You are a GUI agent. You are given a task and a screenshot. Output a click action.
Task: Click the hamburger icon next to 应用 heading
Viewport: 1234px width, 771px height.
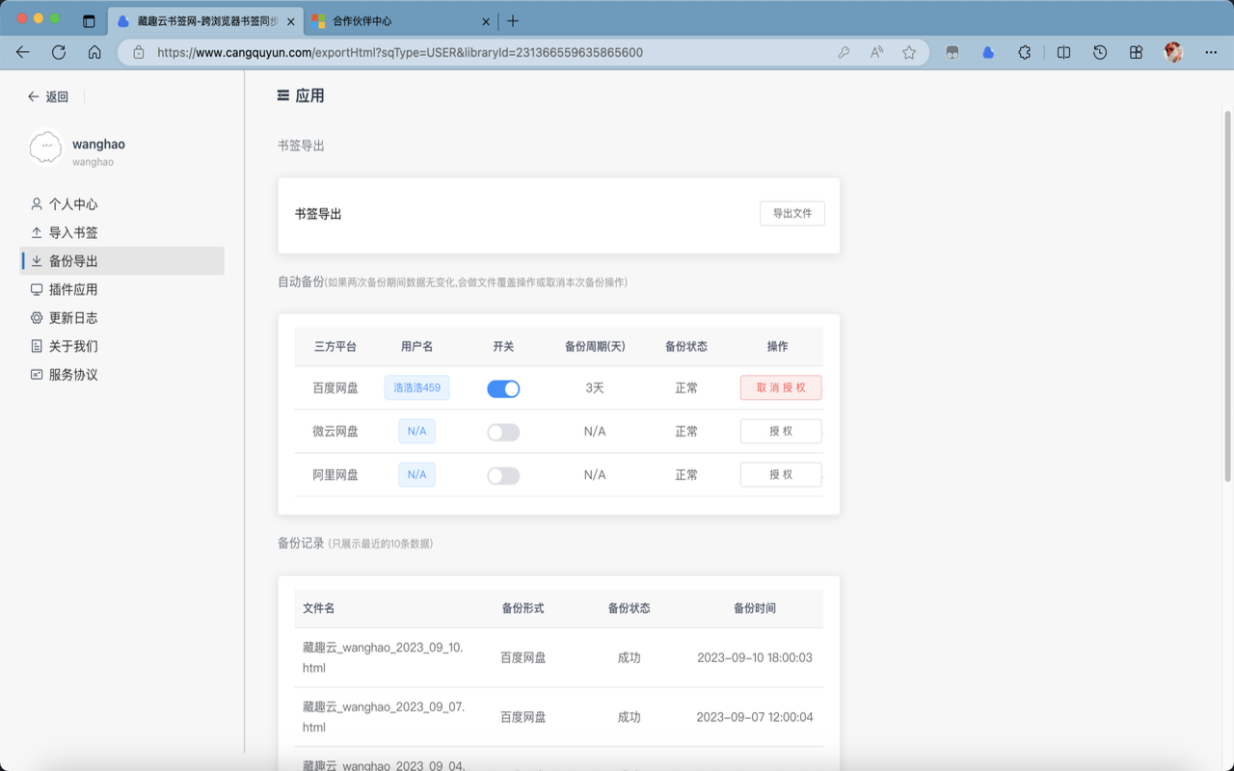[282, 94]
